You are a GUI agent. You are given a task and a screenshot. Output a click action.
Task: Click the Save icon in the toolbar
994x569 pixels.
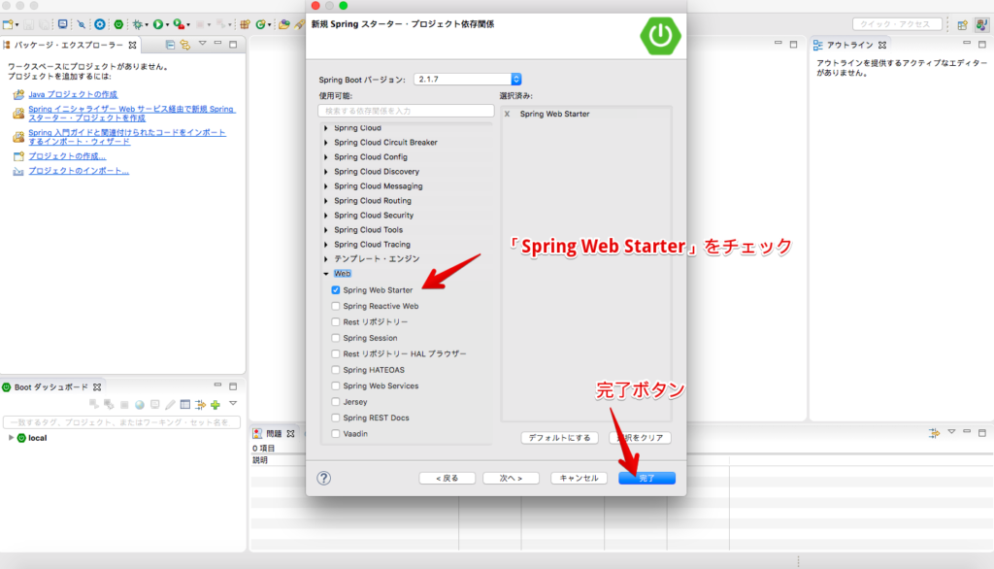pos(28,23)
